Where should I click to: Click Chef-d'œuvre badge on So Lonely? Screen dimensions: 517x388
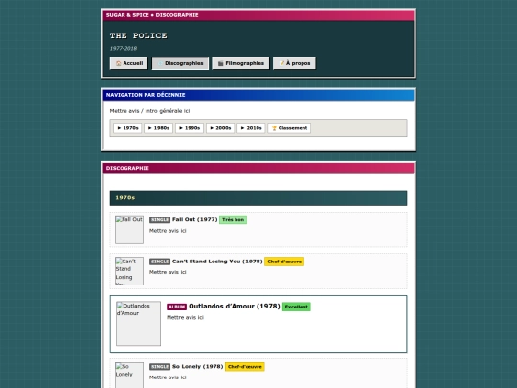(x=245, y=367)
